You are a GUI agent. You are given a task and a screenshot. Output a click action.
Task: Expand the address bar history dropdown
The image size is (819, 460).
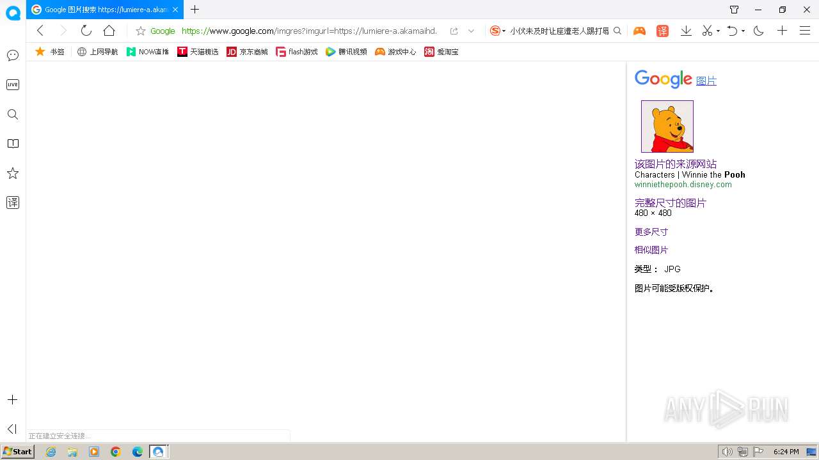tap(472, 31)
